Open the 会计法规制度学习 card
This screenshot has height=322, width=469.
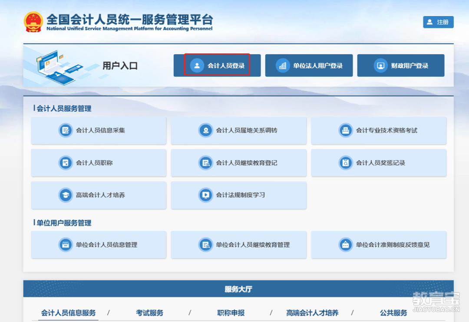(x=239, y=195)
